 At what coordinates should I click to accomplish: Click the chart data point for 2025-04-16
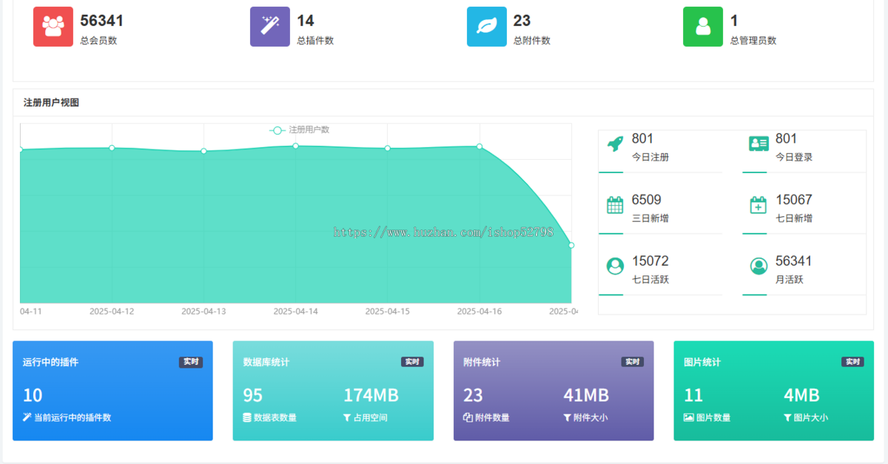[x=480, y=147]
